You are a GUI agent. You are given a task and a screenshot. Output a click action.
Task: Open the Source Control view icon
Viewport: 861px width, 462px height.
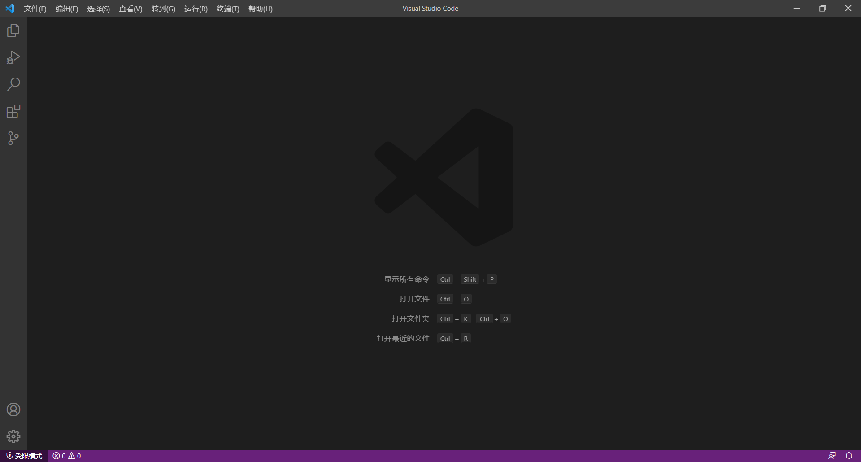click(x=13, y=138)
